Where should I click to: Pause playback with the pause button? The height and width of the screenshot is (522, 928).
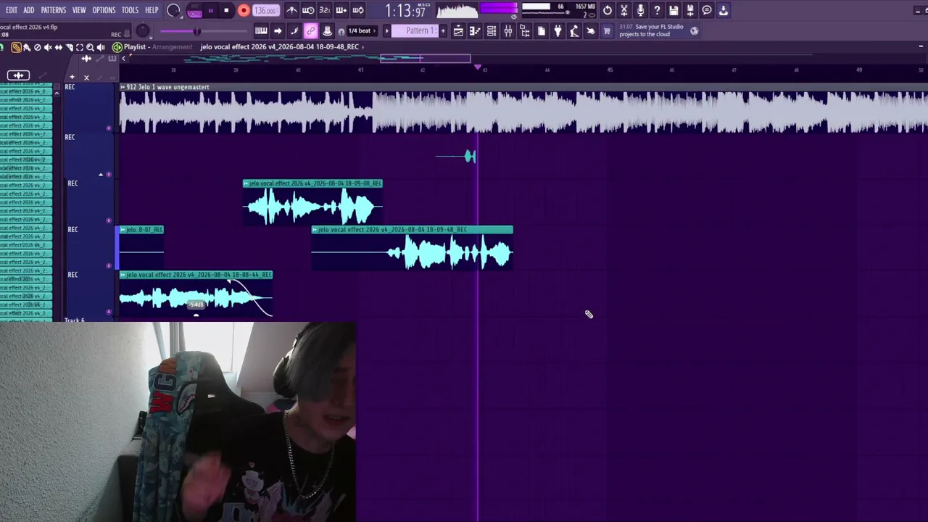(x=210, y=11)
